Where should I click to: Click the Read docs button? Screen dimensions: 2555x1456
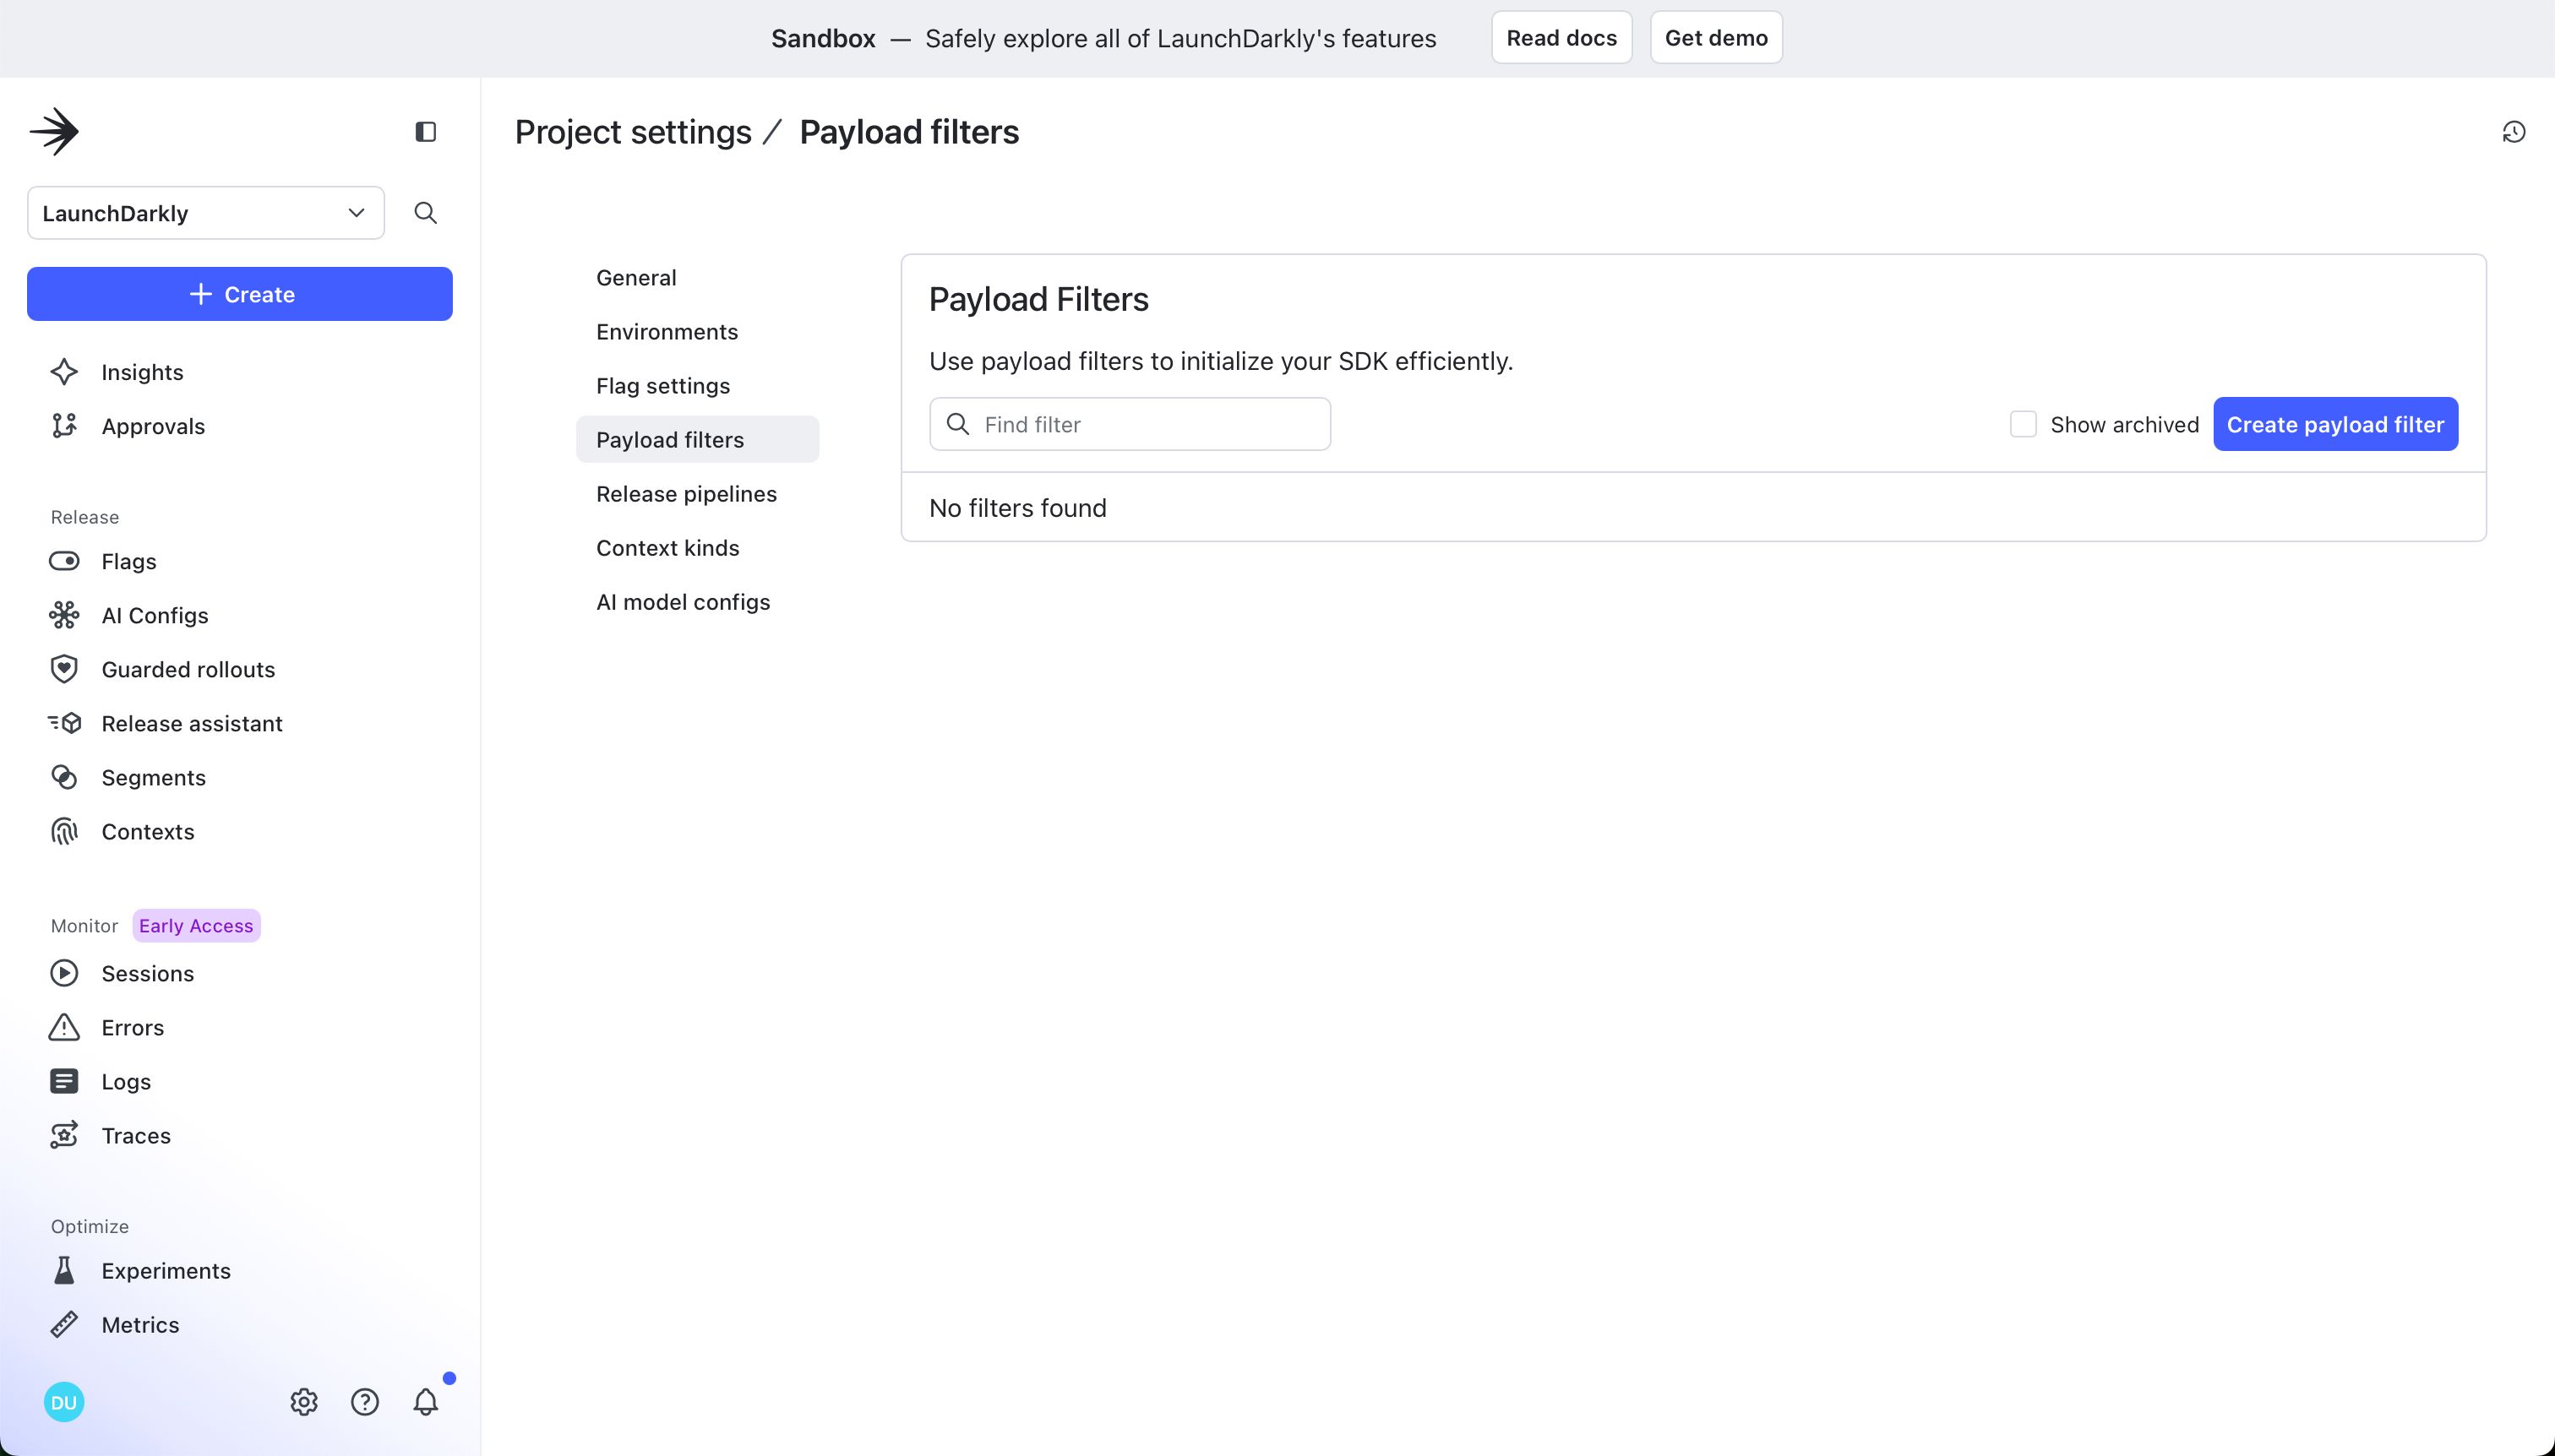click(1561, 38)
